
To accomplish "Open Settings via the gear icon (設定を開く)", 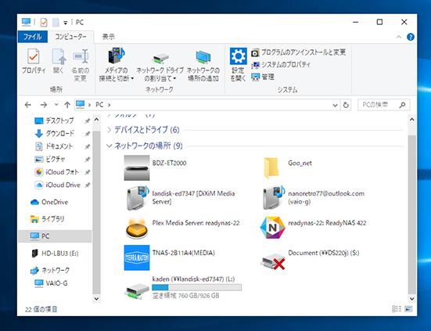I will point(238,65).
